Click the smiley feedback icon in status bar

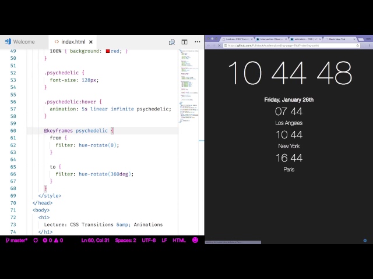[x=195, y=240]
